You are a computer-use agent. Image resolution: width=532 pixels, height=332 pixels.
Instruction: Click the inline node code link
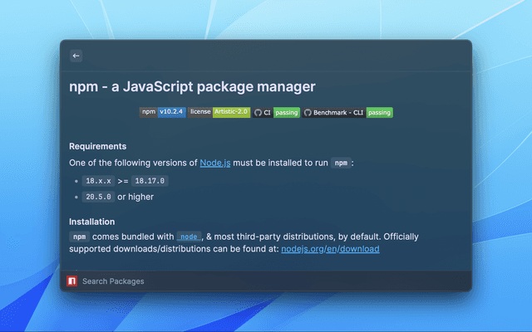tap(189, 237)
